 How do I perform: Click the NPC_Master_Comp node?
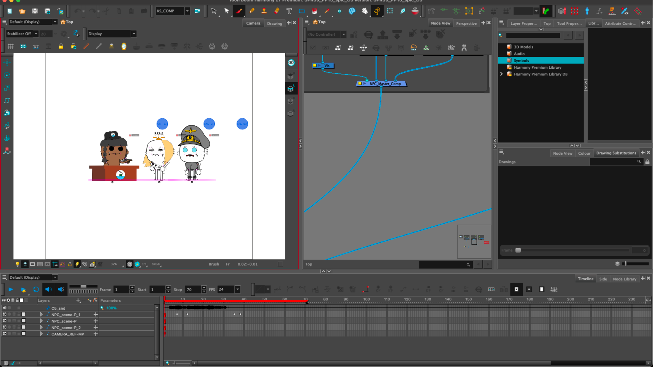tap(381, 84)
